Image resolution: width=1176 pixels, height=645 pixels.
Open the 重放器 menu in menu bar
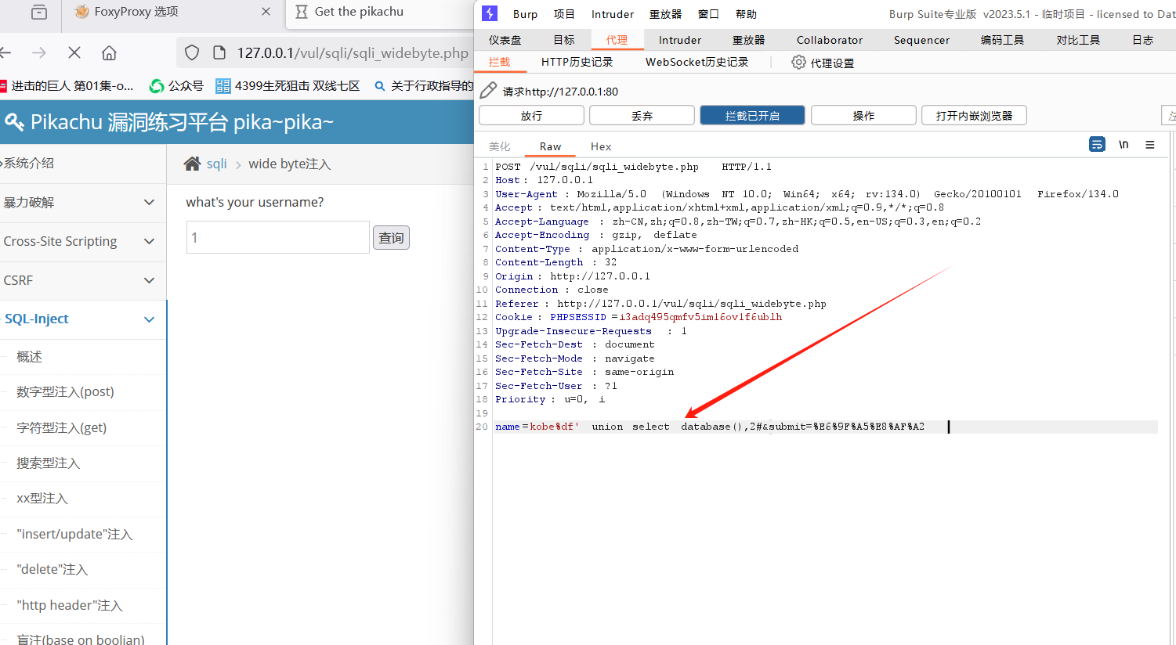(666, 14)
